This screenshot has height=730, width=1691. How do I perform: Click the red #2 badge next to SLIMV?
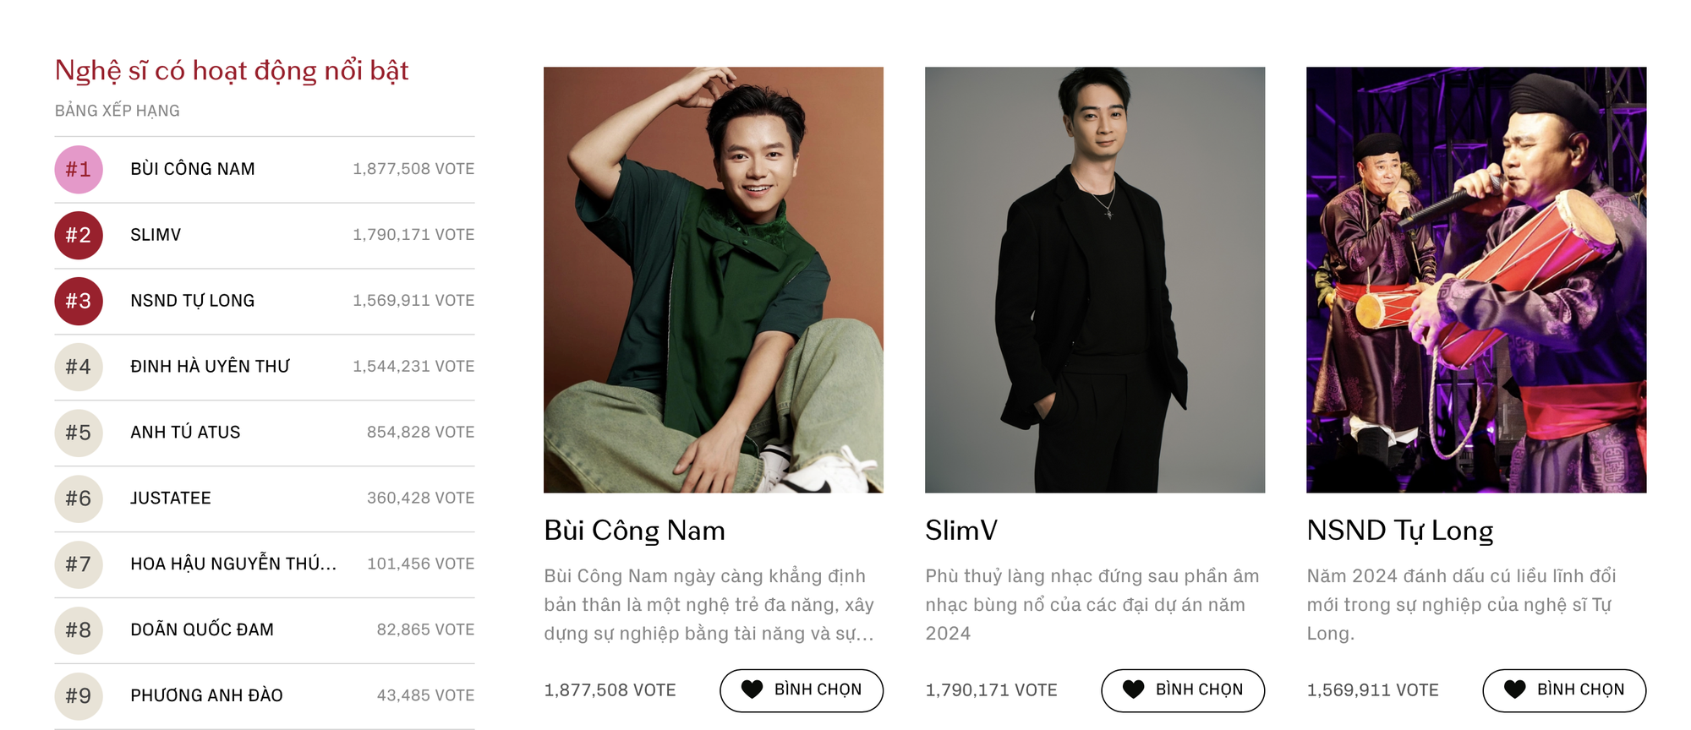click(79, 234)
